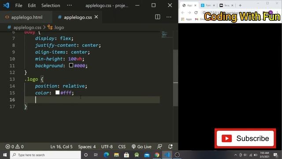Click the line number 13 gutter
The height and width of the screenshot is (159, 282).
pyautogui.click(x=12, y=79)
